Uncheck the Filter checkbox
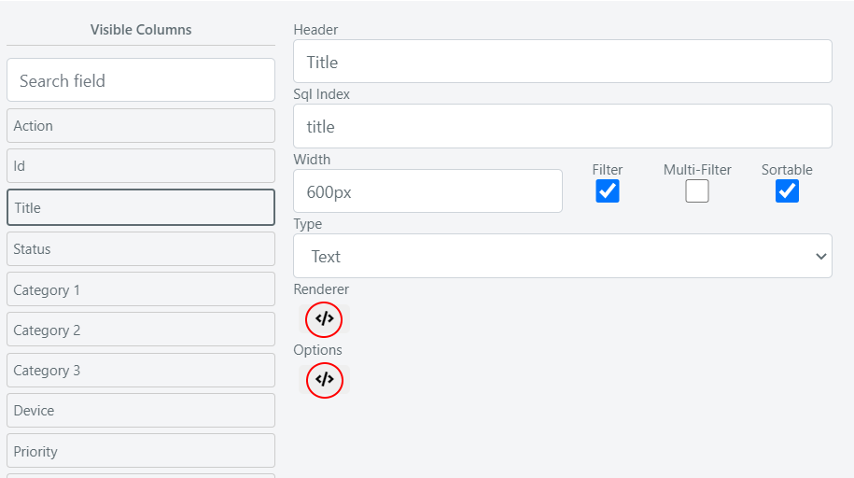The width and height of the screenshot is (854, 478). click(x=608, y=191)
